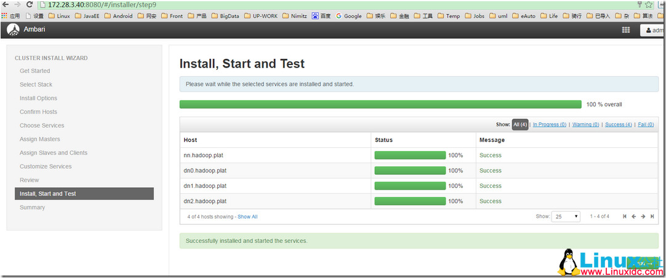The width and height of the screenshot is (666, 278).
Task: Click the Ambari title text
Action: tap(35, 29)
